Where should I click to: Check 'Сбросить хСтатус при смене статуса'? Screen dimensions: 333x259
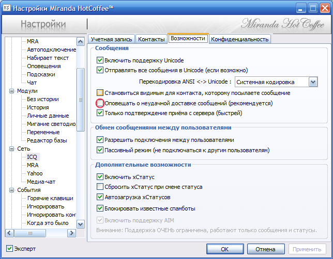100,187
